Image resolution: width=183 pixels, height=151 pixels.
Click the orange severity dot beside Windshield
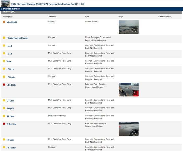pyautogui.click(x=4, y=22)
